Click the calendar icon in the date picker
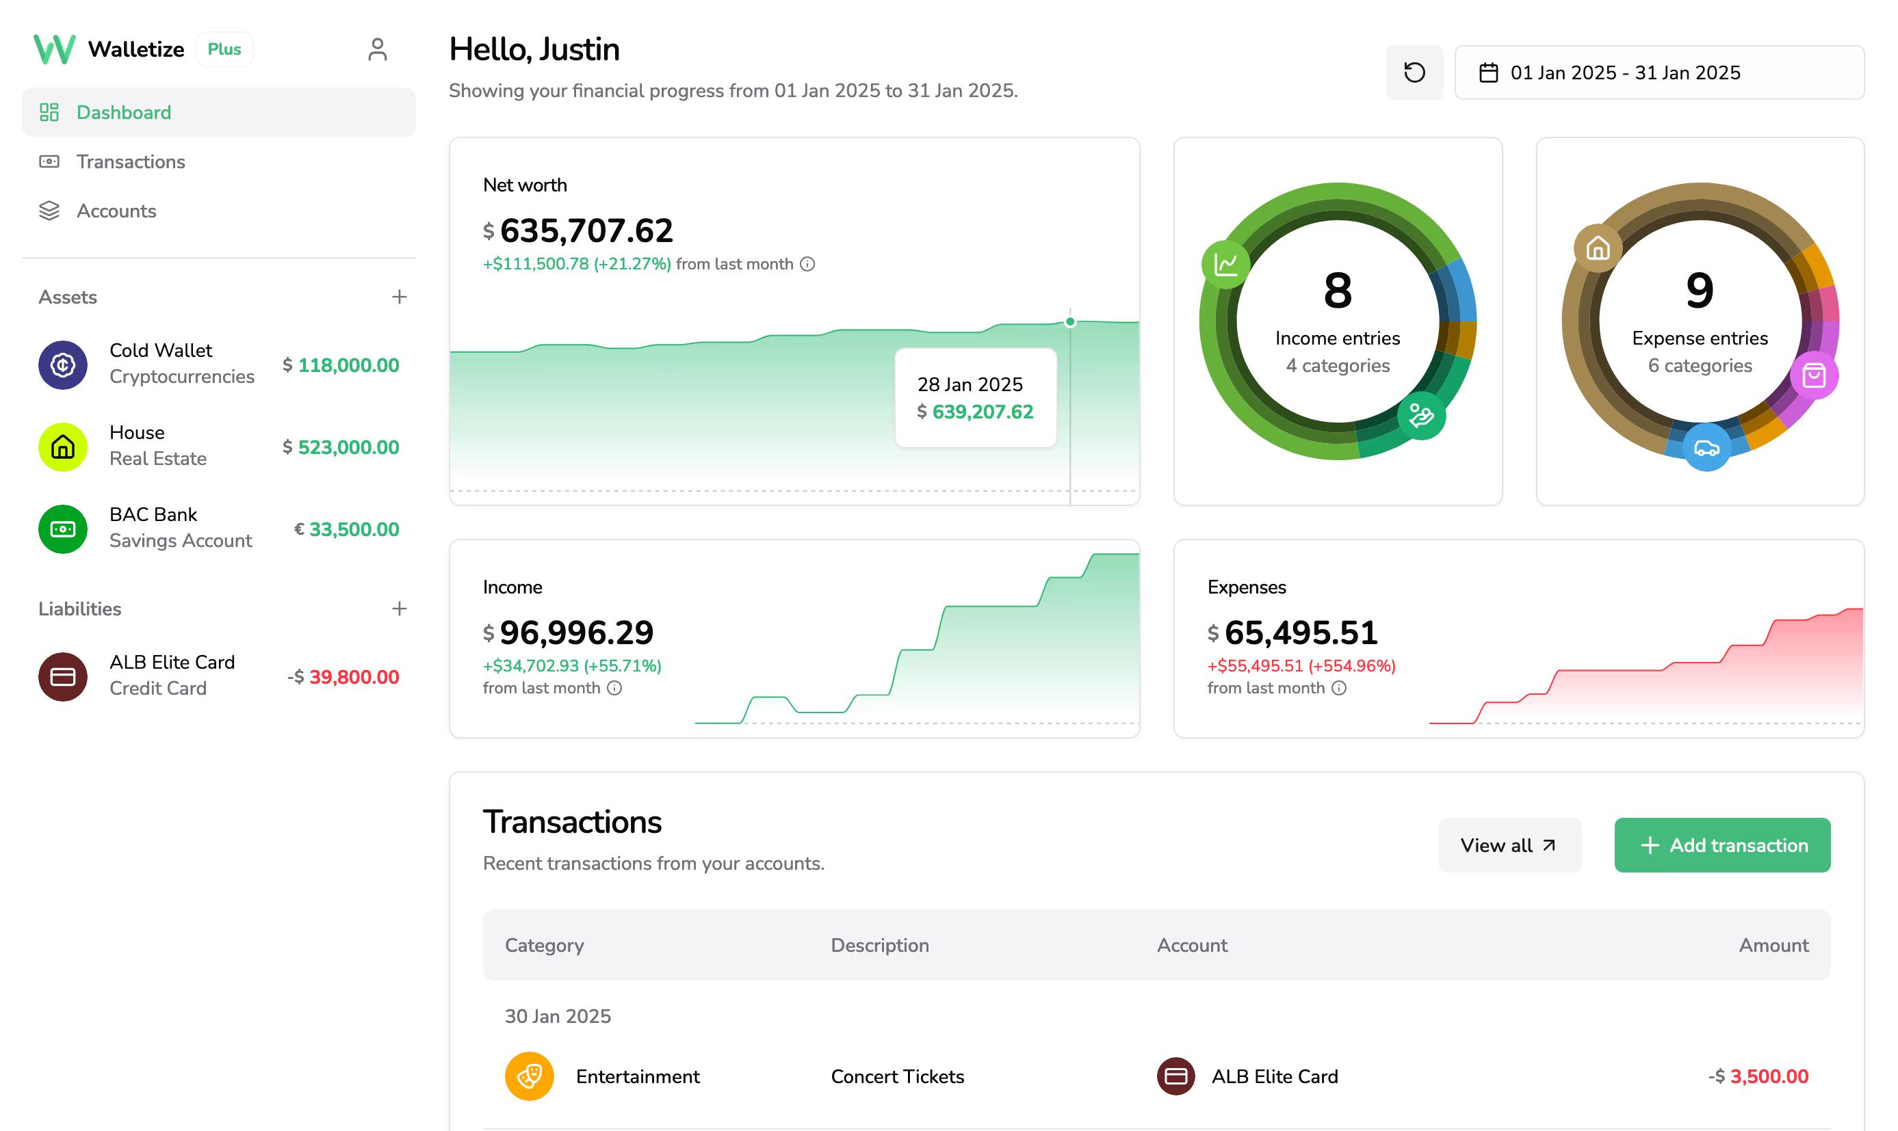The height and width of the screenshot is (1131, 1898). click(x=1491, y=72)
